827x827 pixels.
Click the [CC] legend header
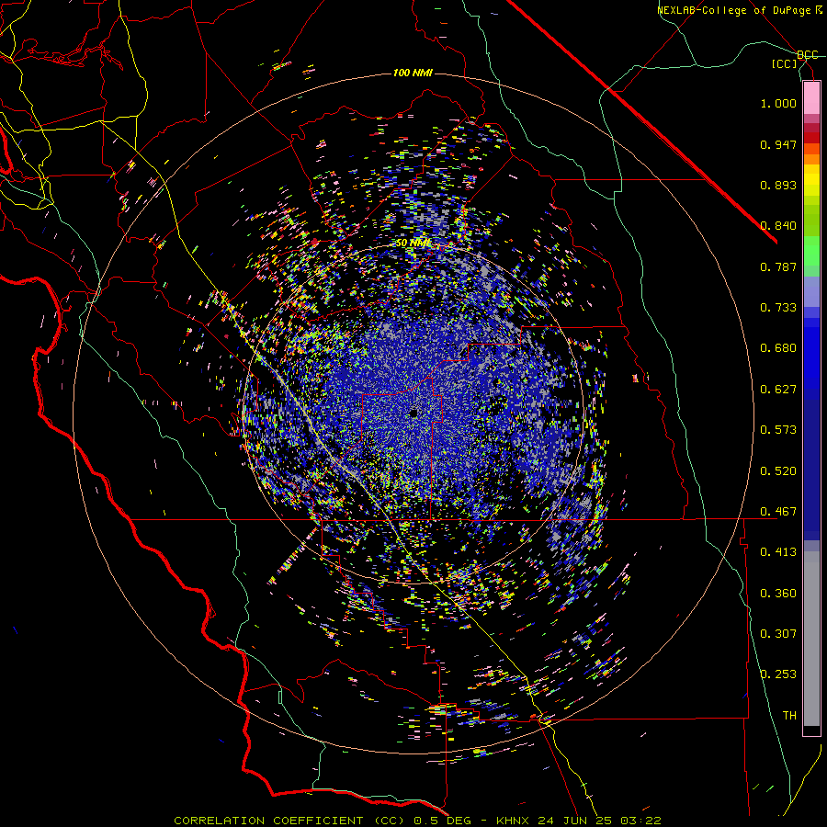(x=785, y=64)
